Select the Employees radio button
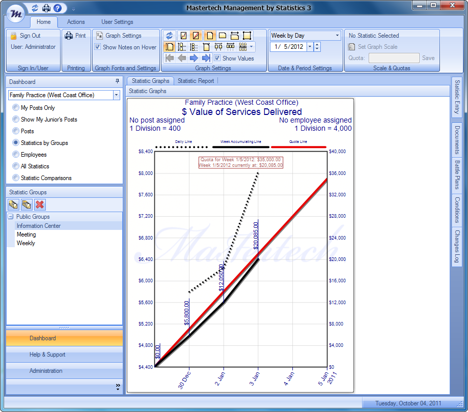The image size is (468, 412). point(16,155)
